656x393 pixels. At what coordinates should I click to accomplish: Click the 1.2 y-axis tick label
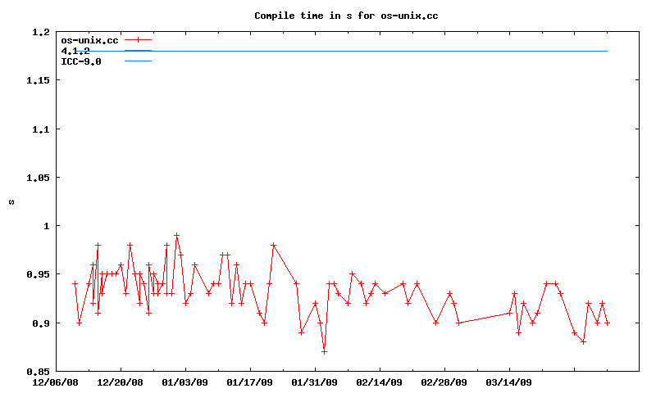click(41, 33)
